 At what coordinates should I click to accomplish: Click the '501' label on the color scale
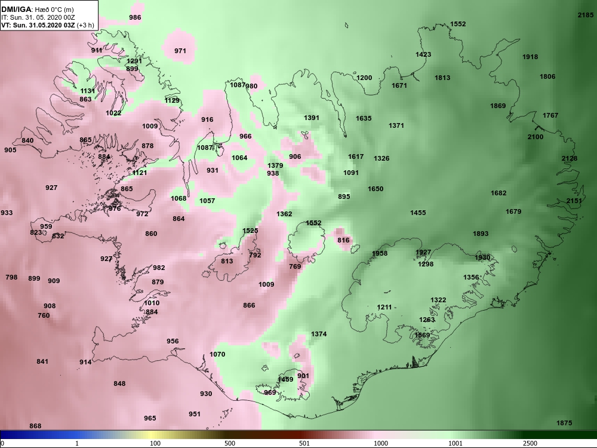(304, 443)
